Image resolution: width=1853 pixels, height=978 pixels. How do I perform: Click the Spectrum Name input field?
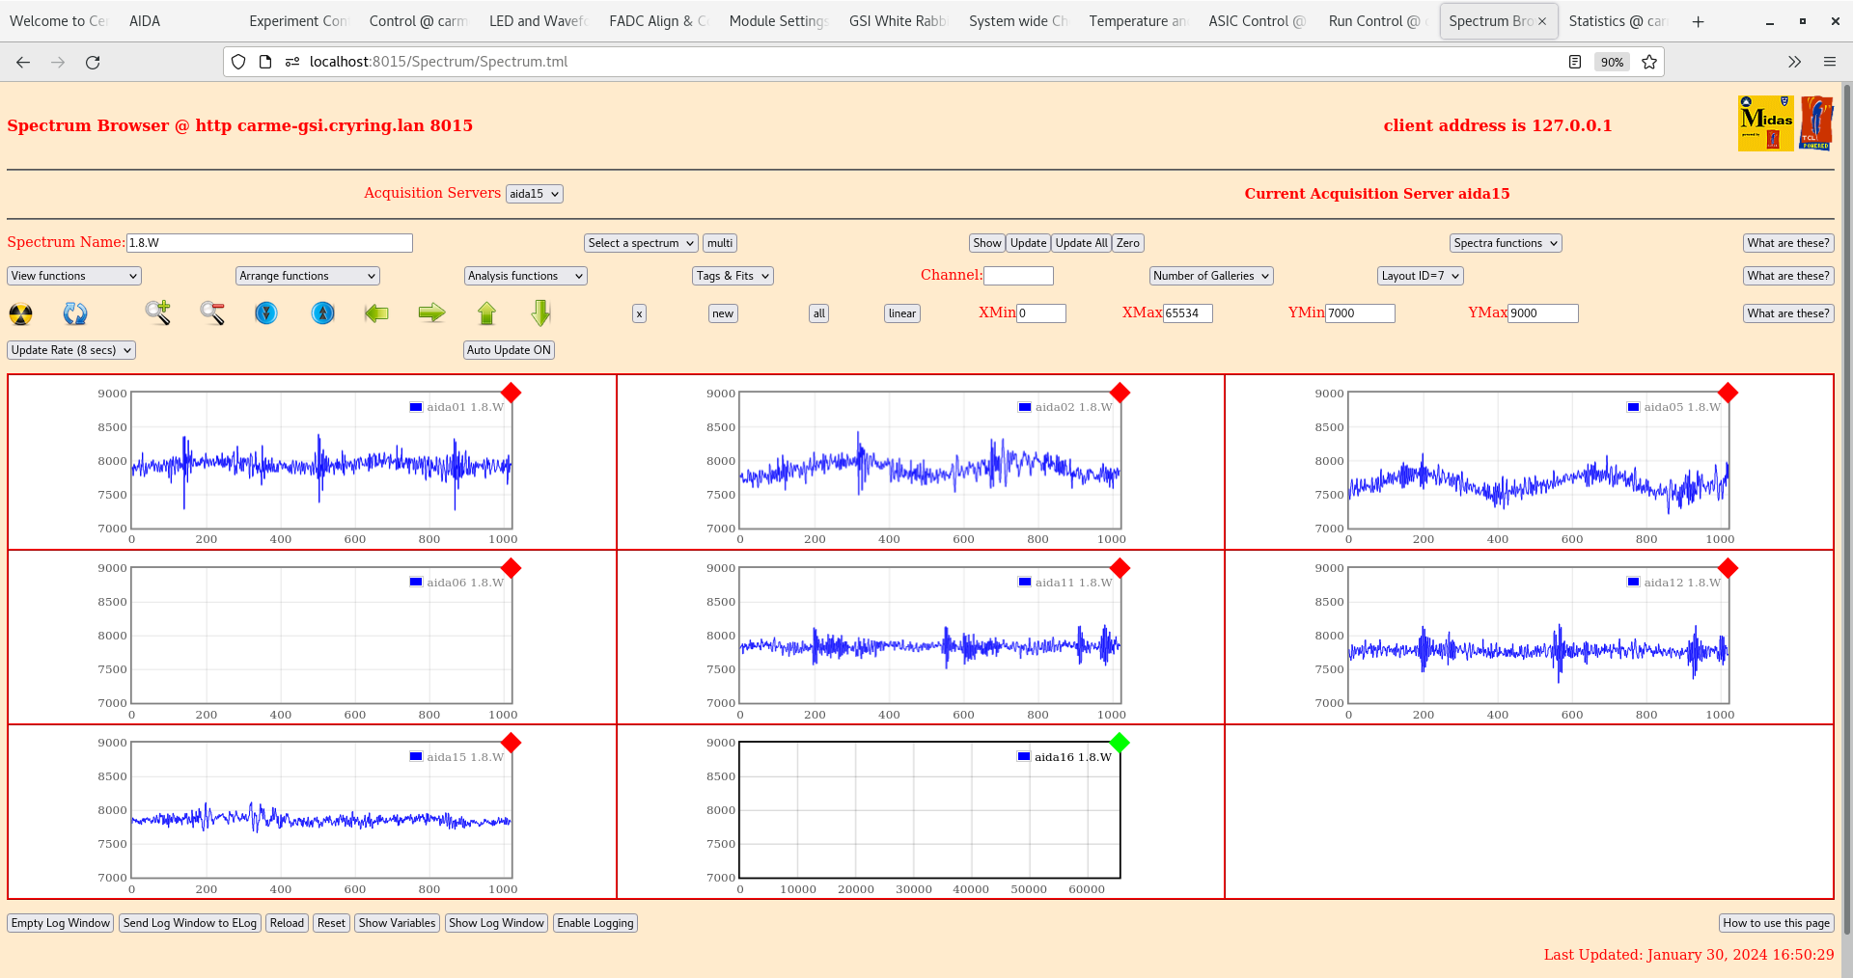[x=269, y=243]
